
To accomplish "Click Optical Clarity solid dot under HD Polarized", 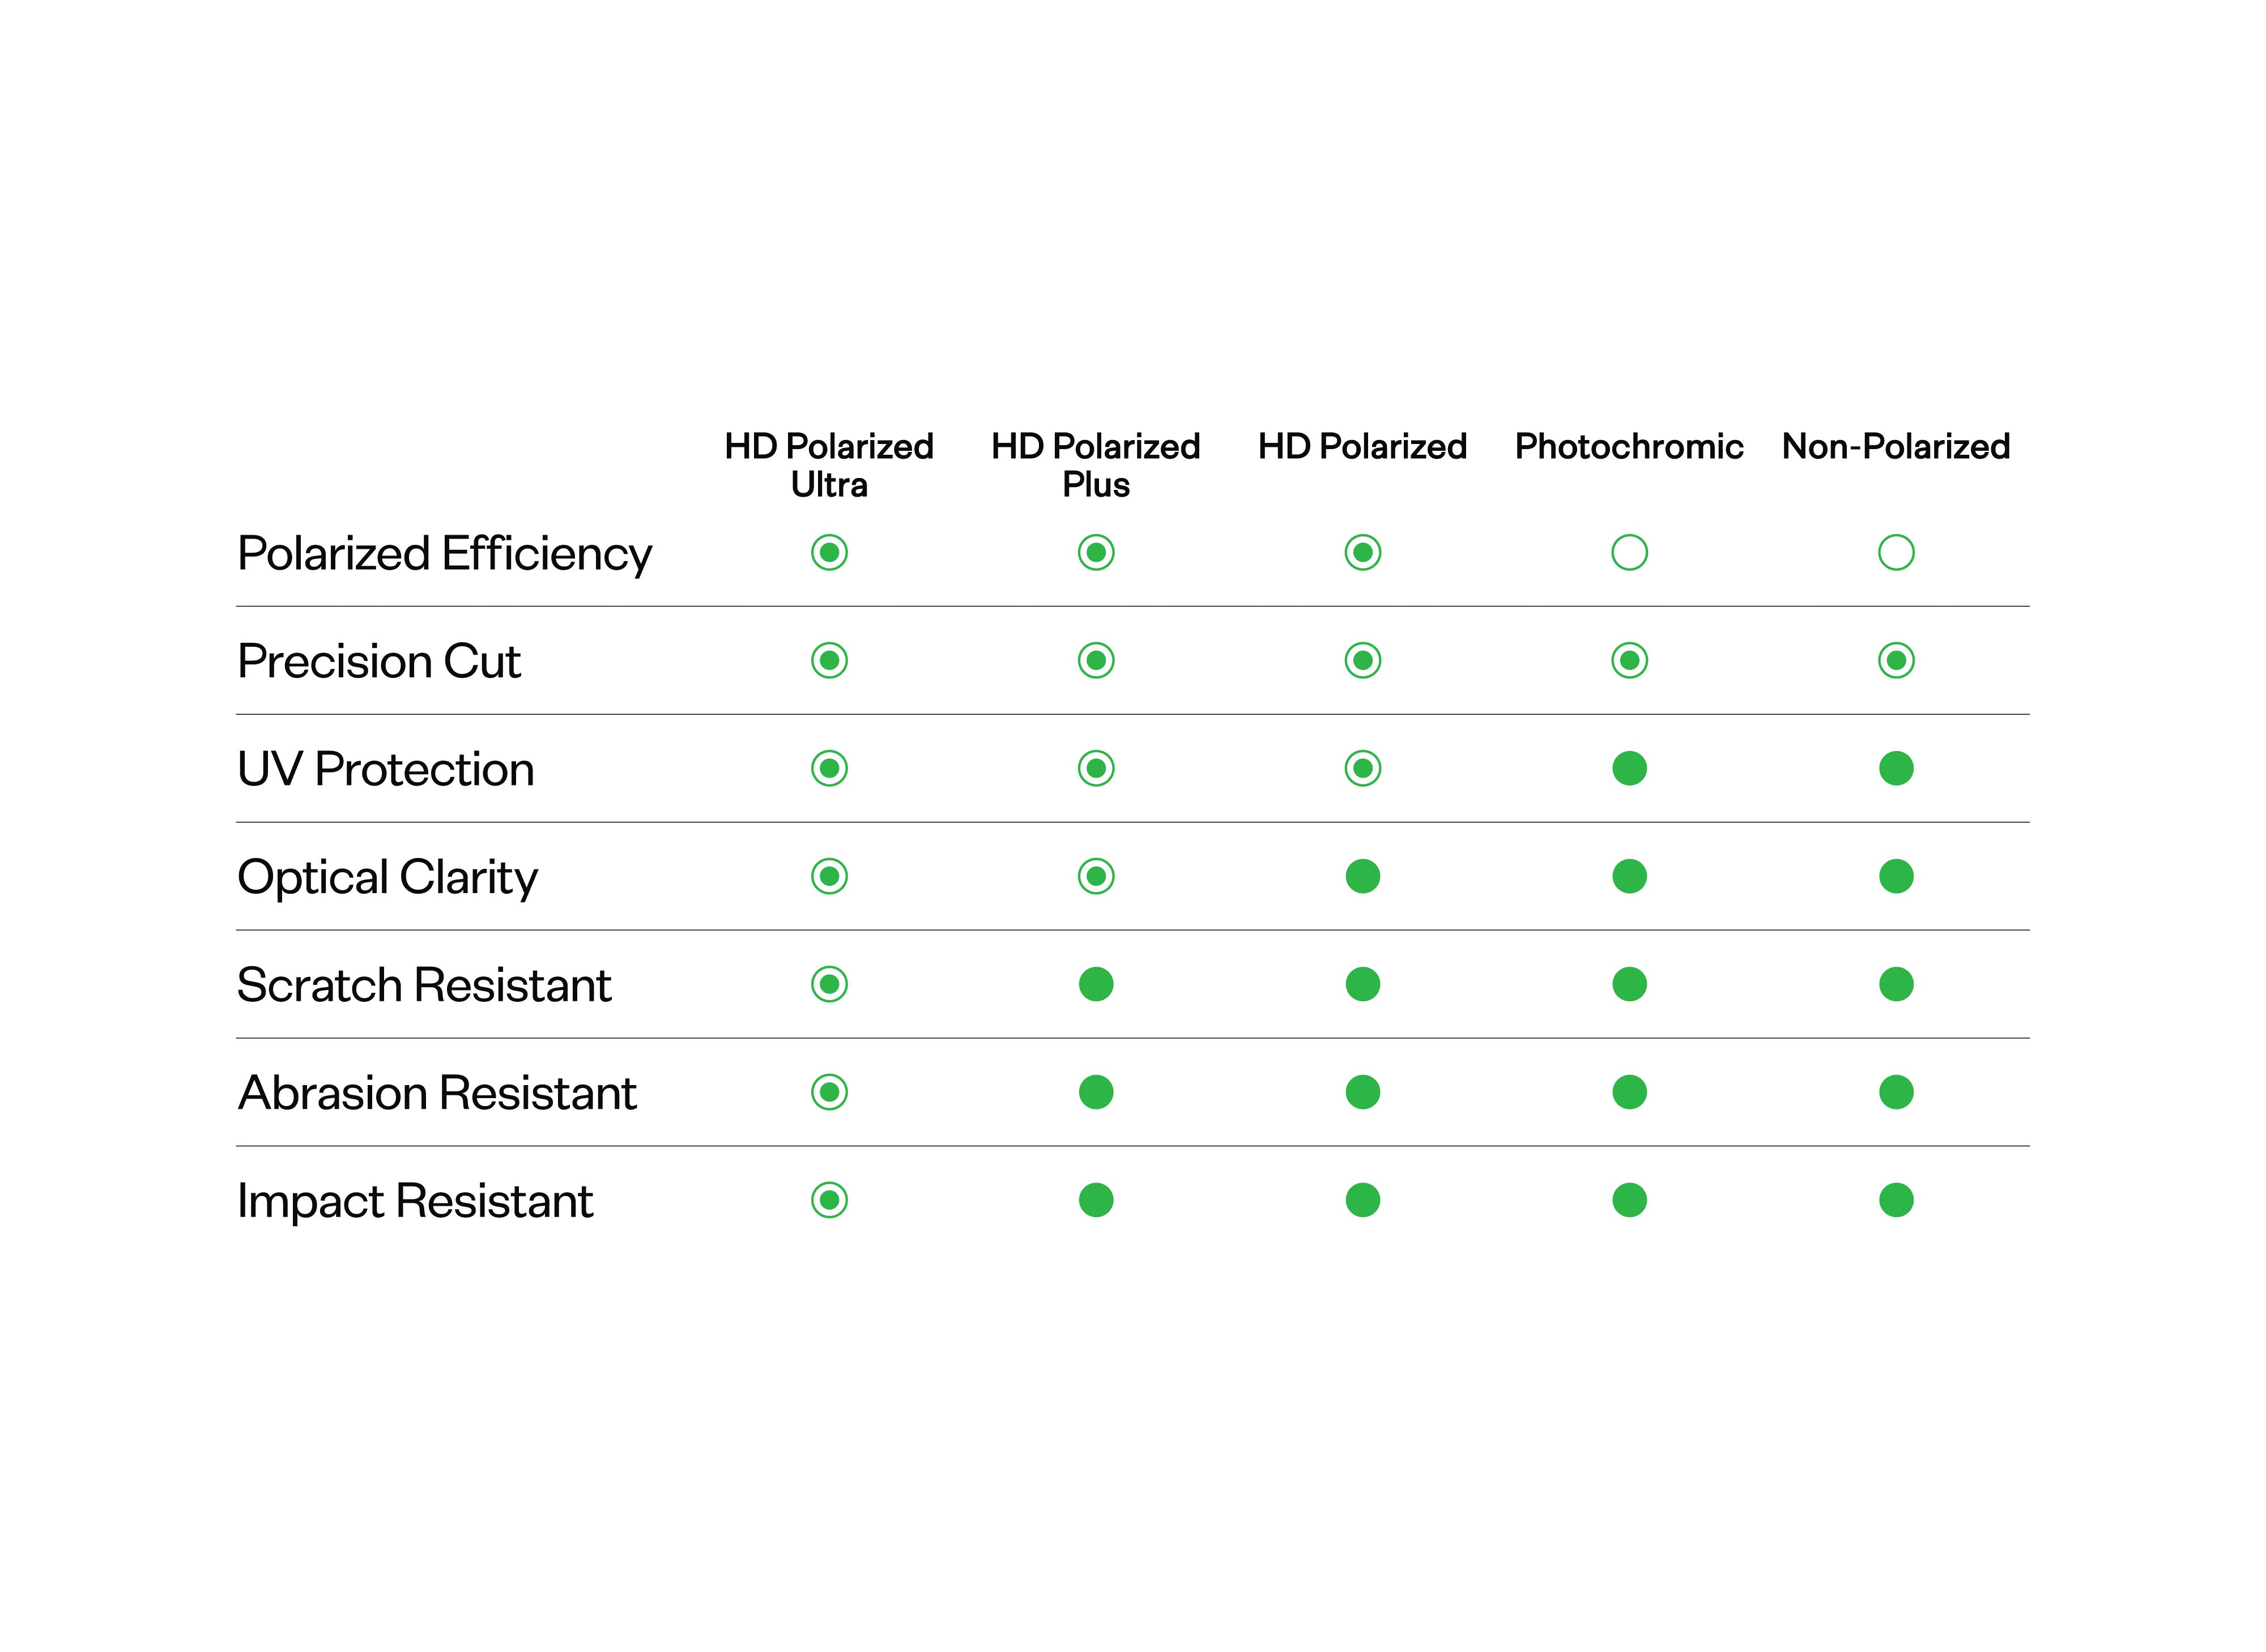I will [x=1363, y=876].
